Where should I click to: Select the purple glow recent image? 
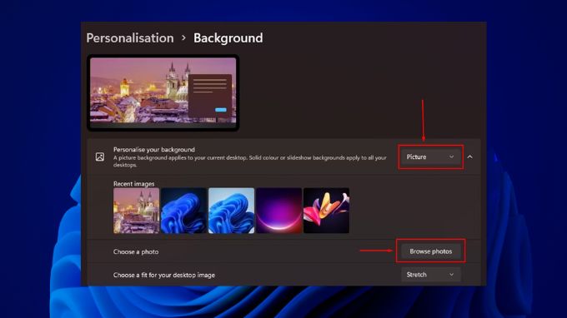278,211
